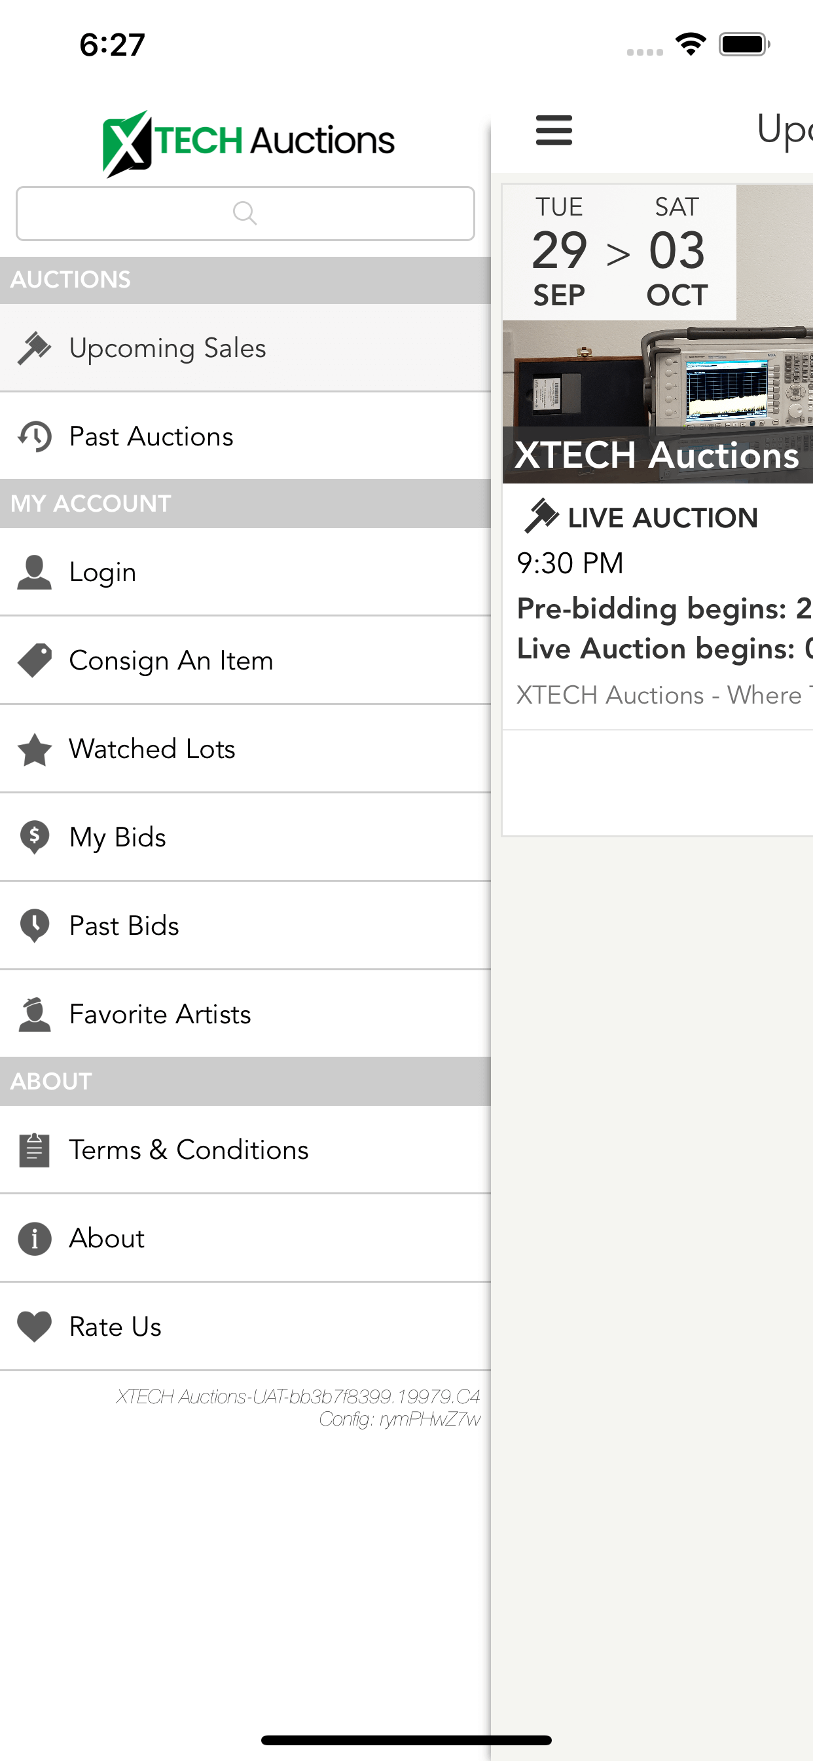Tap the hamburger menu icon
Screen dimensions: 813x1761
point(553,130)
